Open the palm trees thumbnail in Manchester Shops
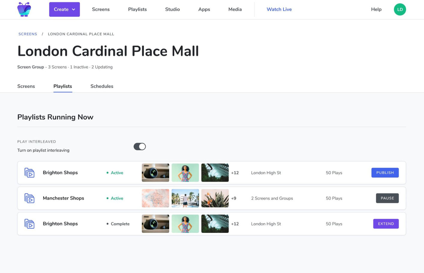This screenshot has width=424, height=273. (x=185, y=198)
